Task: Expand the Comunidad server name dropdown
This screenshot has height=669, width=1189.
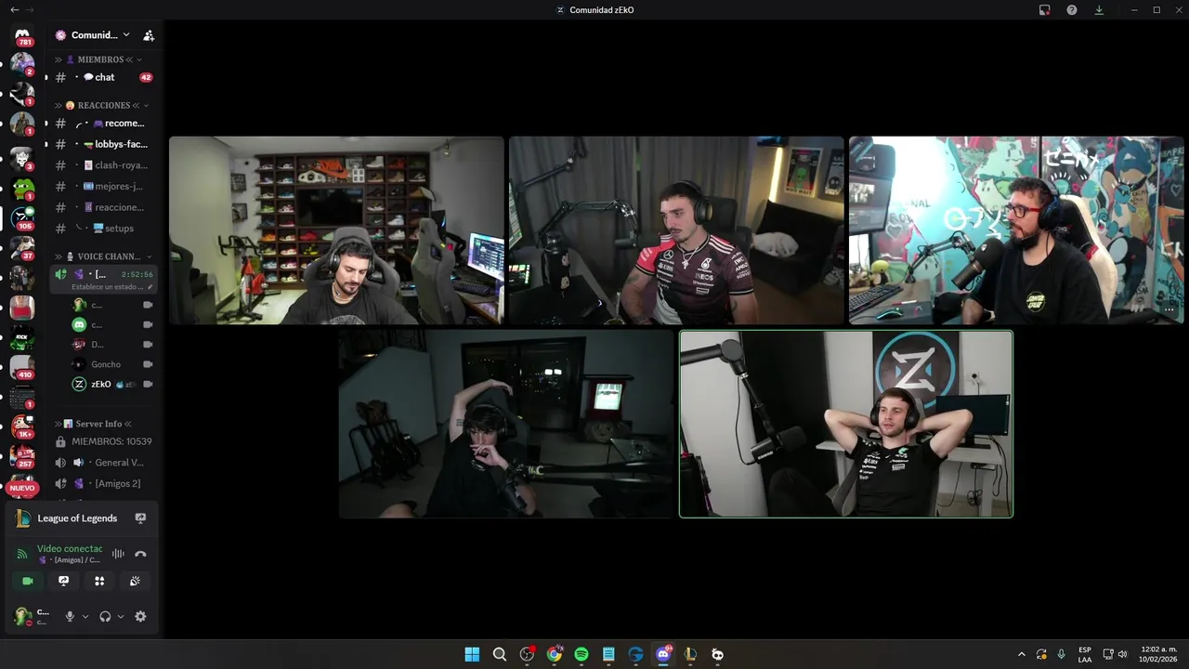Action: pos(126,35)
